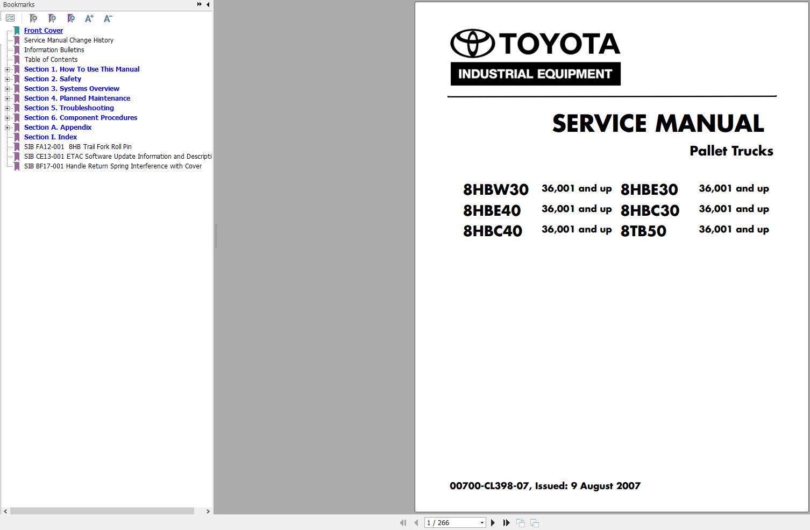The height and width of the screenshot is (530, 810).
Task: Click the bookmarks scroll right arrow
Action: [208, 511]
